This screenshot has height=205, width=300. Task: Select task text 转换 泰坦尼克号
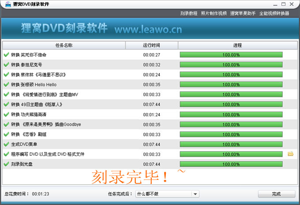(26, 65)
